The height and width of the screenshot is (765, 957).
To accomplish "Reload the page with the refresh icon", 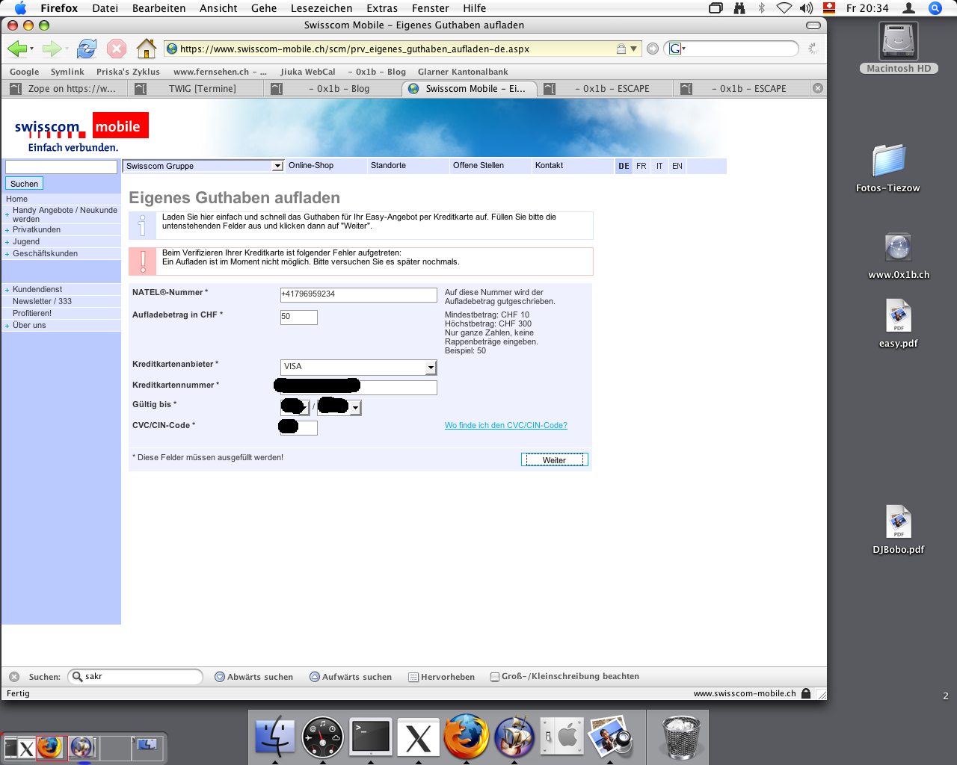I will 87,49.
